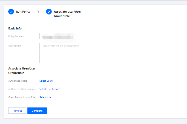Click the Authorized Users label
The image size is (187, 124).
pyautogui.click(x=18, y=81)
